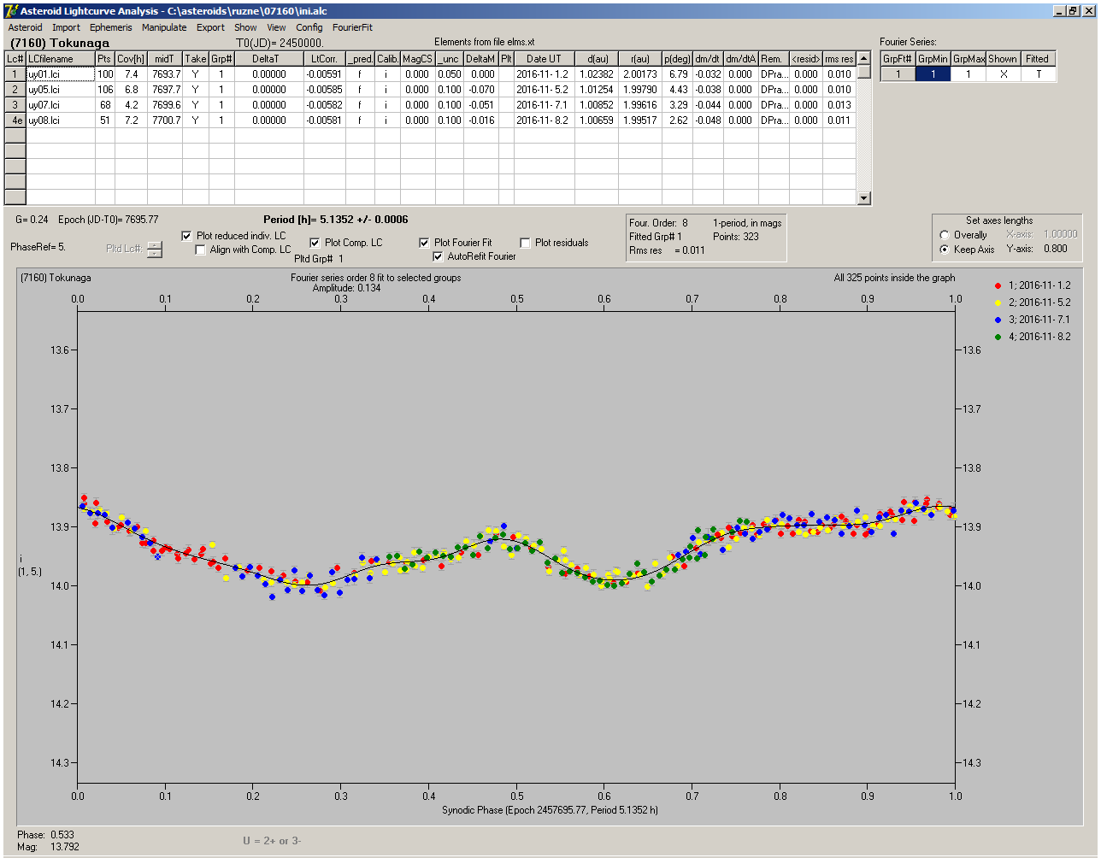Toggle Plot Comp. LC checkbox

tap(315, 243)
